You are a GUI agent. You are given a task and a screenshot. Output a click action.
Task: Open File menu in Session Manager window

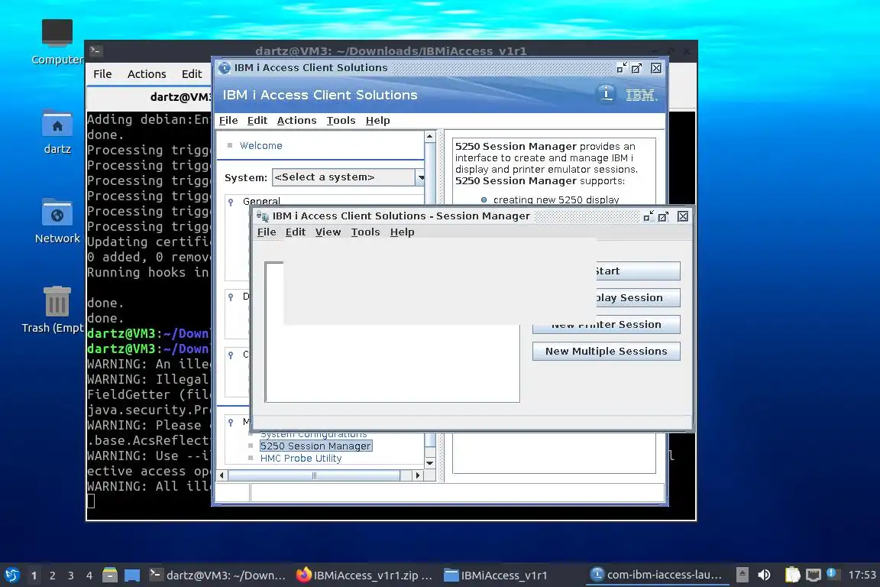coord(267,232)
